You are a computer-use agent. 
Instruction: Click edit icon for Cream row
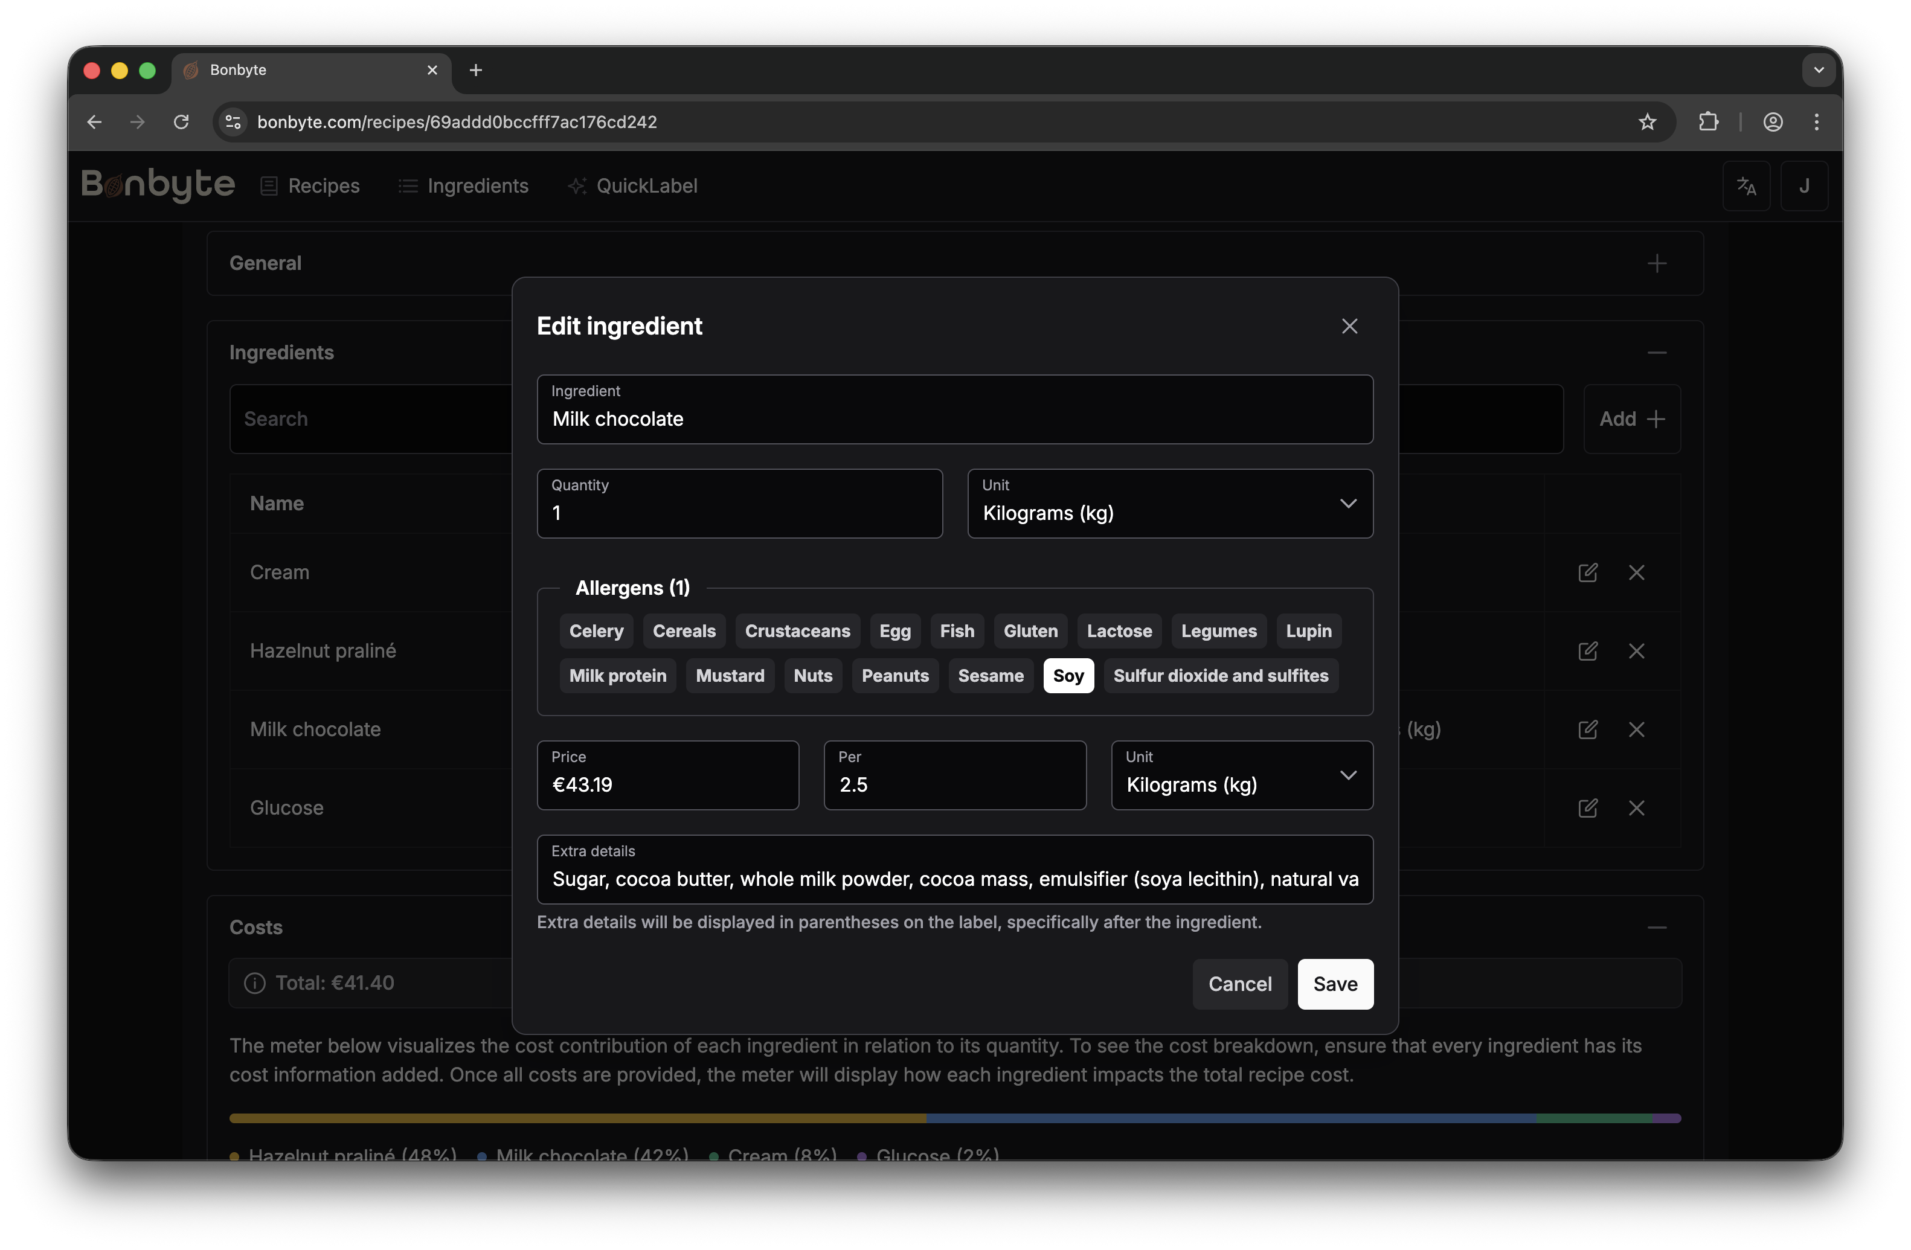click(1587, 572)
